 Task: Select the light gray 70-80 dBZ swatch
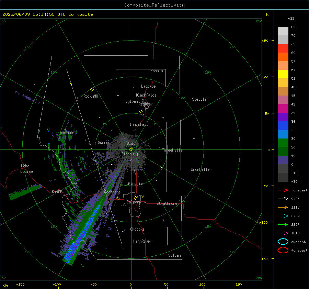coord(283,31)
